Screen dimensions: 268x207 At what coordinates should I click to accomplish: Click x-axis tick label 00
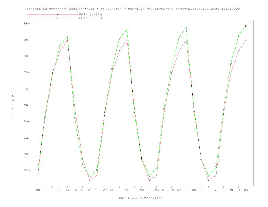38,190
